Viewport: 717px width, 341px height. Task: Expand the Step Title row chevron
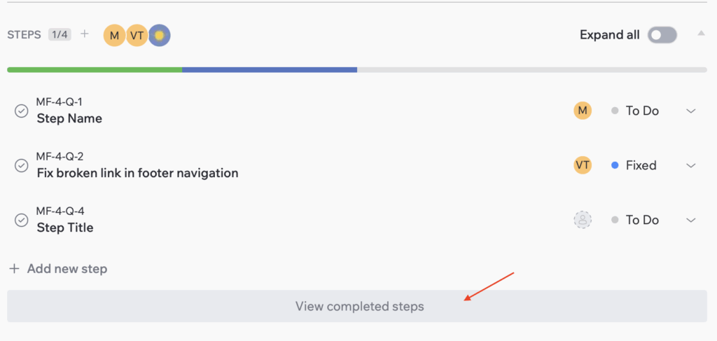point(691,220)
